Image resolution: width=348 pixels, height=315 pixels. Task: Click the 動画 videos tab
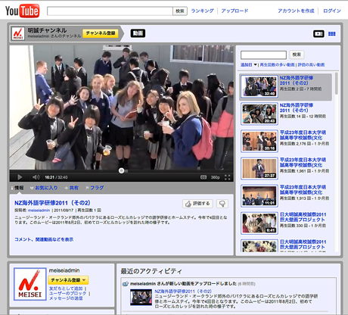[x=138, y=33]
